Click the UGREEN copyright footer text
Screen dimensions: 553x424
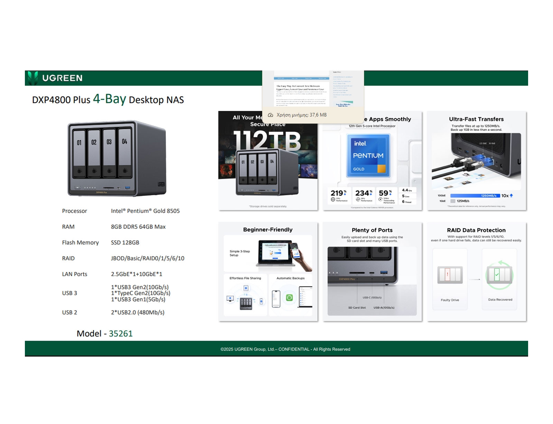[285, 349]
